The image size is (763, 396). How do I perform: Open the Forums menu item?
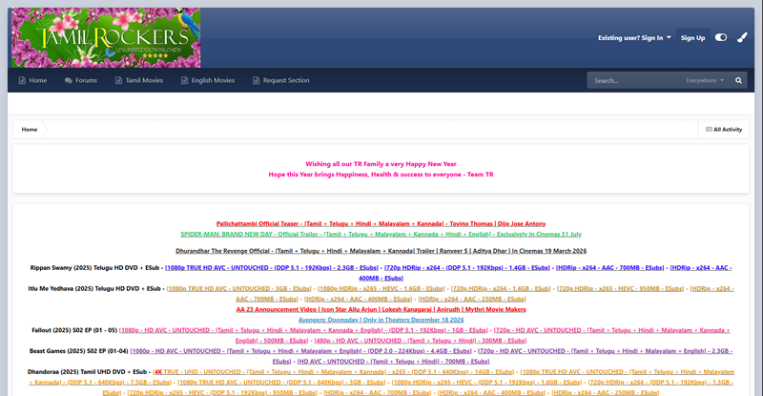coord(81,80)
